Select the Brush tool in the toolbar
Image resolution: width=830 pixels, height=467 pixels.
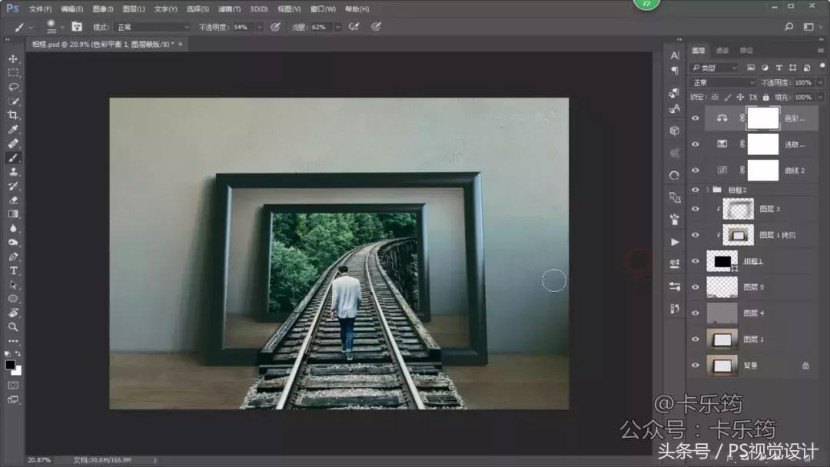click(x=12, y=155)
